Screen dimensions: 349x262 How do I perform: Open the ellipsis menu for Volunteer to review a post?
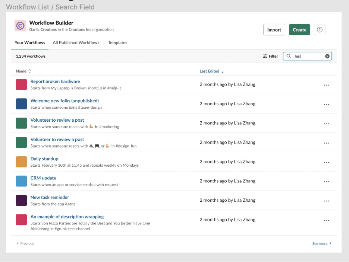point(326,124)
